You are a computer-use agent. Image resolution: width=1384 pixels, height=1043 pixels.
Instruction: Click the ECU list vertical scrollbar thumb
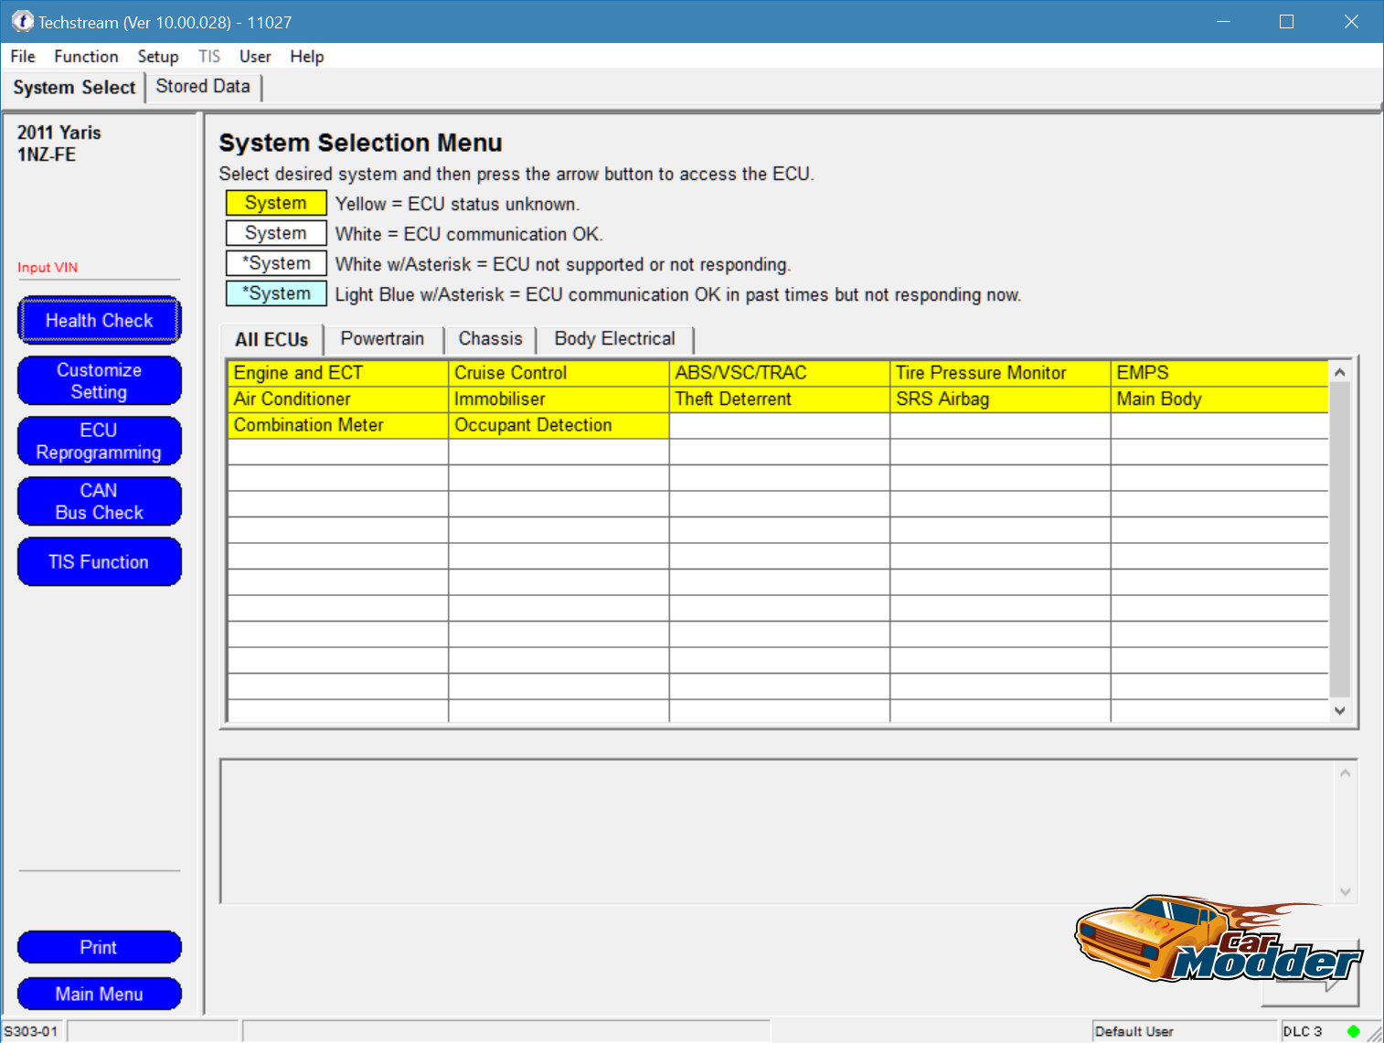point(1339,539)
